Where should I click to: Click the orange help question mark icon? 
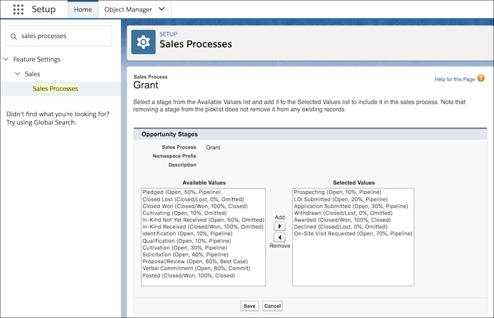[481, 78]
